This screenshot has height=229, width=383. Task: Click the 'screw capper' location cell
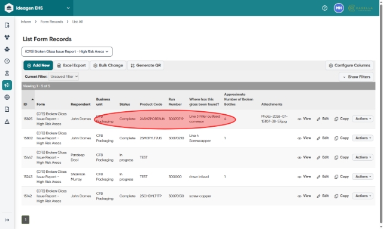pos(200,196)
